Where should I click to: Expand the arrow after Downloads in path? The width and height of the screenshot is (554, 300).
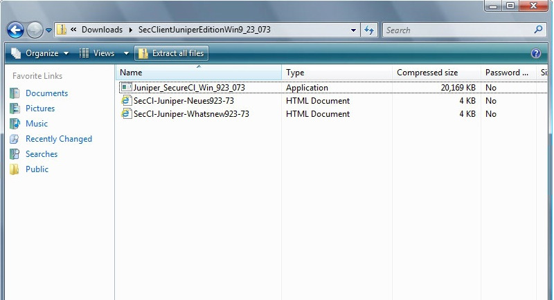tap(131, 30)
